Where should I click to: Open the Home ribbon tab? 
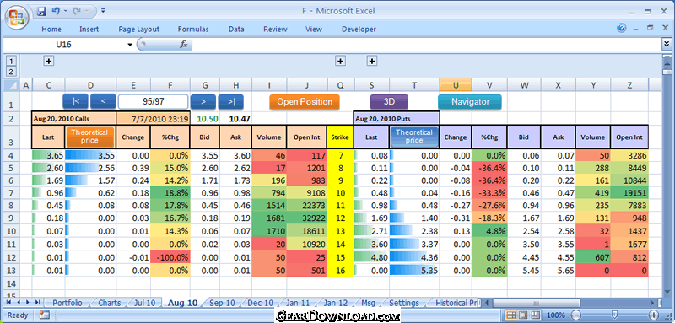pyautogui.click(x=51, y=30)
